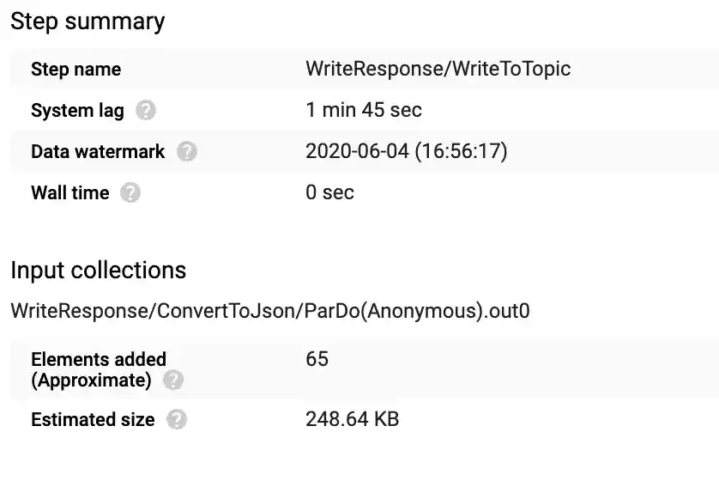Click the Wall time question mark icon
This screenshot has height=481, width=719.
pos(130,193)
